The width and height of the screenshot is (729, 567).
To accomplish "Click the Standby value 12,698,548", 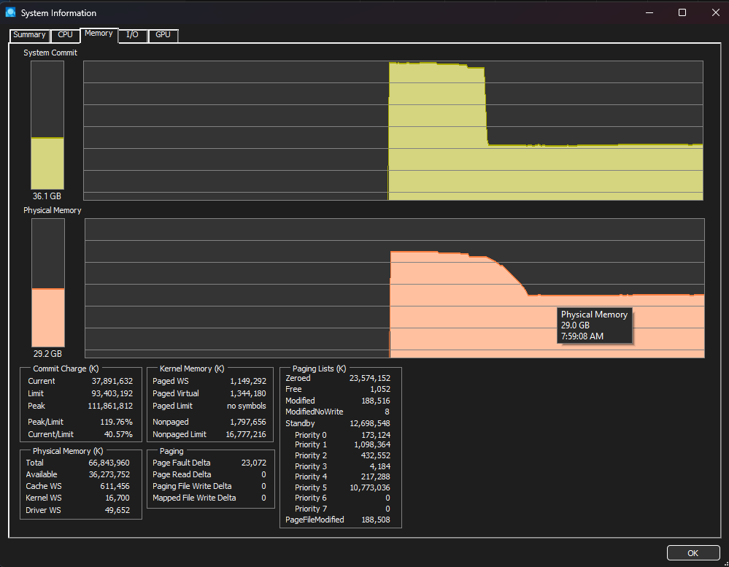I will [x=370, y=424].
